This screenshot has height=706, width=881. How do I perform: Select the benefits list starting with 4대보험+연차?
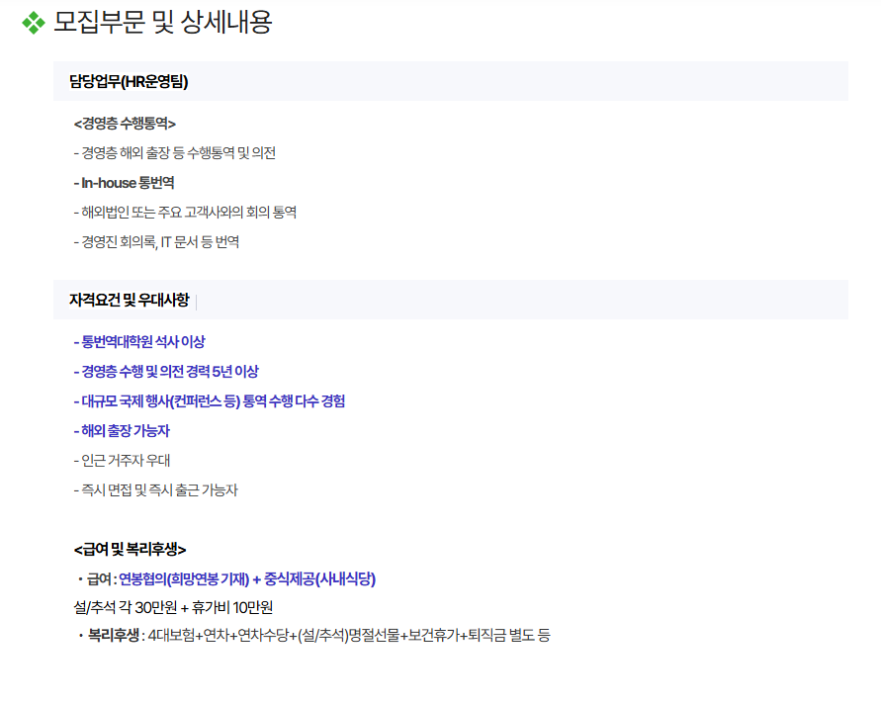tap(349, 635)
